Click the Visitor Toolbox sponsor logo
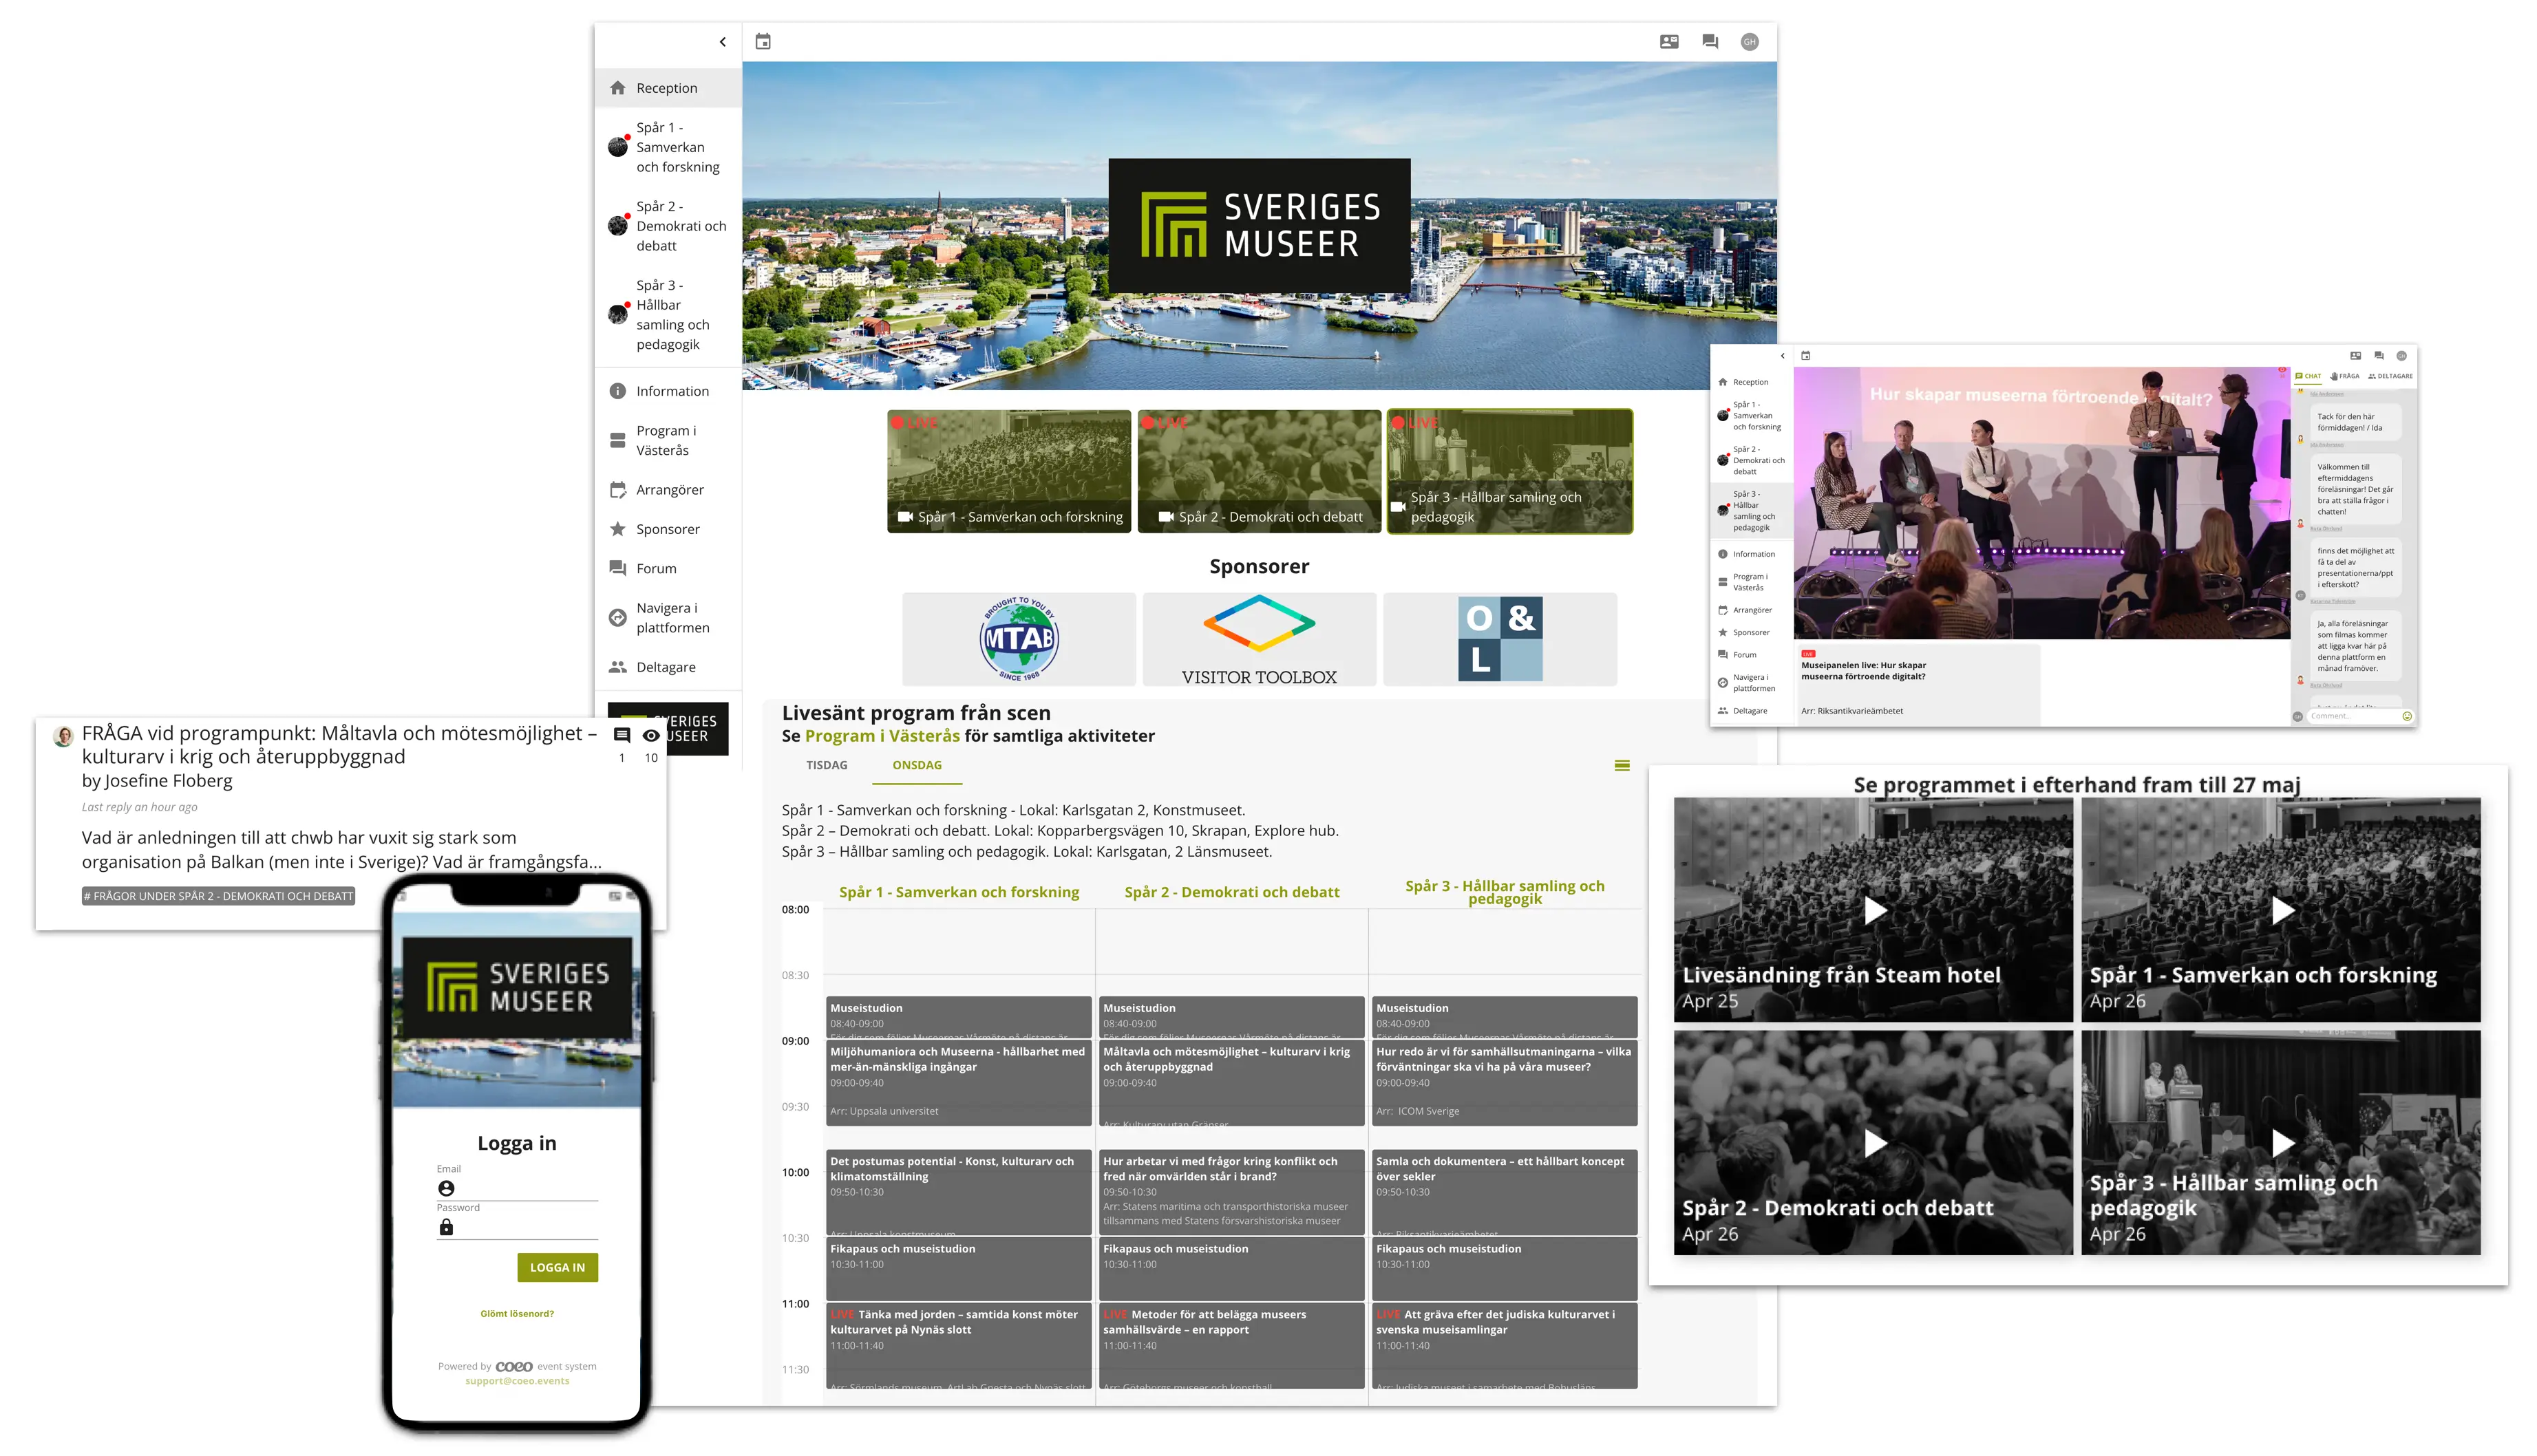The width and height of the screenshot is (2537, 1456). (x=1259, y=639)
